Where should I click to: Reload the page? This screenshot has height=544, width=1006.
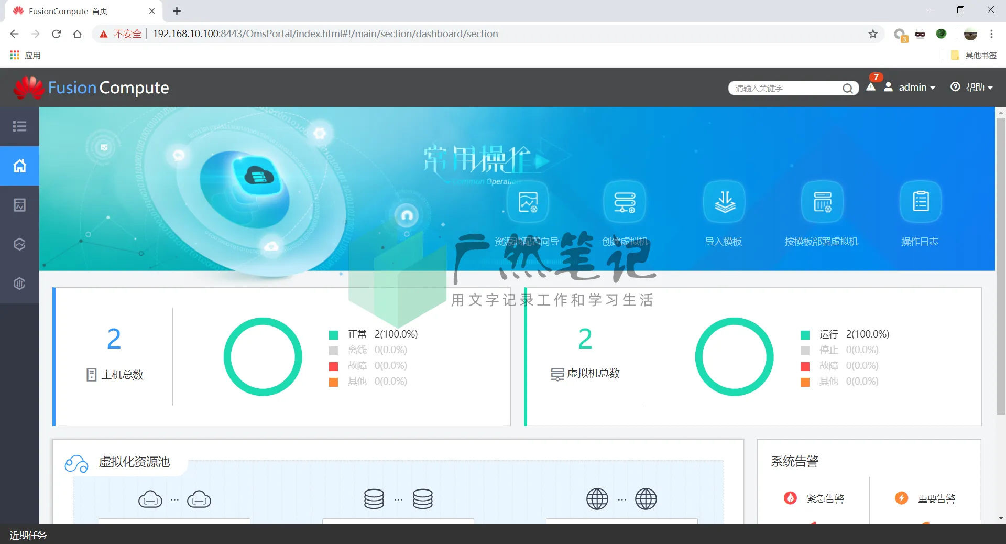click(x=57, y=34)
